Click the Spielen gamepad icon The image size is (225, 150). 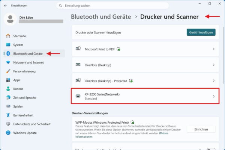click(8, 106)
